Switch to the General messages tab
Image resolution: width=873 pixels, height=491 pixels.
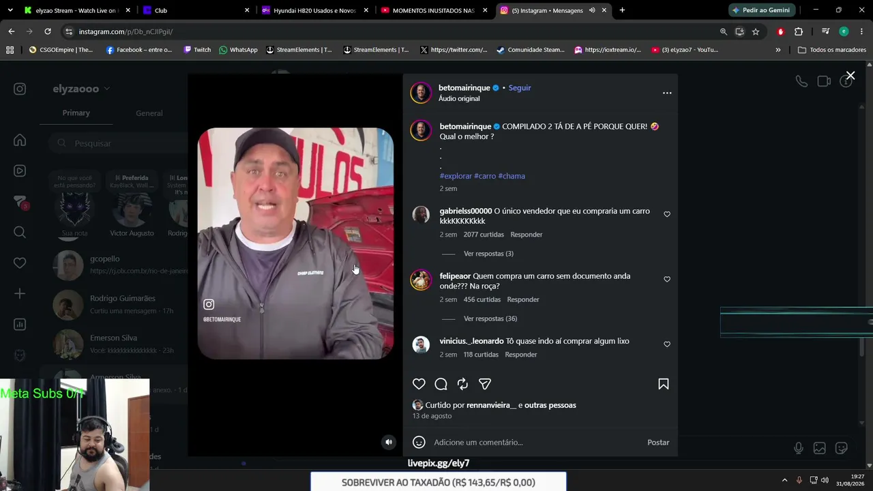tap(149, 113)
